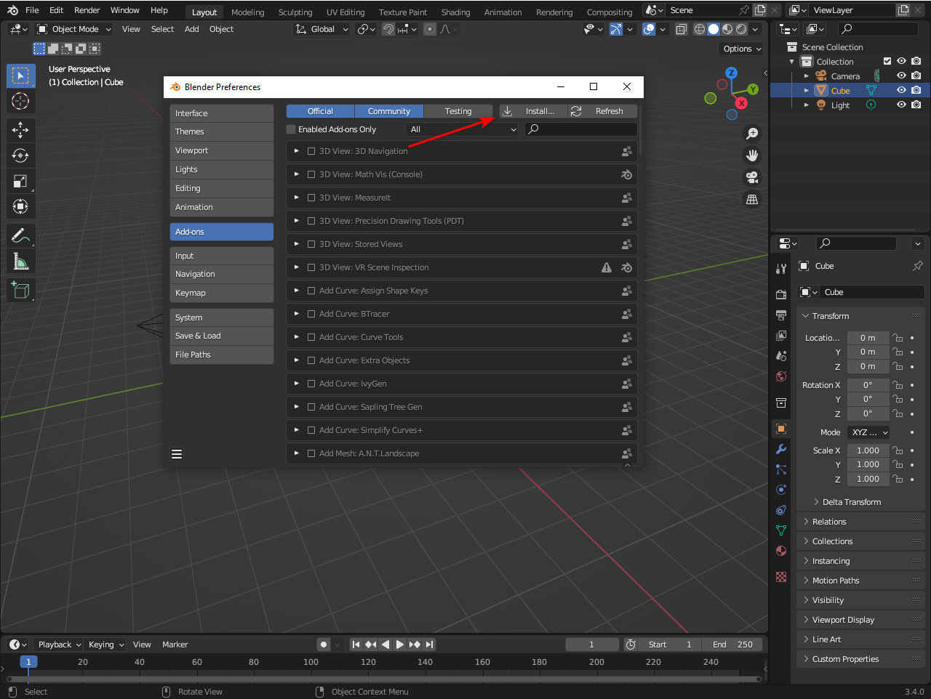Image resolution: width=931 pixels, height=699 pixels.
Task: Expand the Relations panel
Action: click(829, 522)
